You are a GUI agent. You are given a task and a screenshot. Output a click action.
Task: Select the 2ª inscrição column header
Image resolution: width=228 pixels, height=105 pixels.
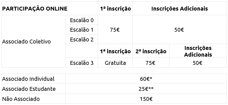(x=151, y=51)
